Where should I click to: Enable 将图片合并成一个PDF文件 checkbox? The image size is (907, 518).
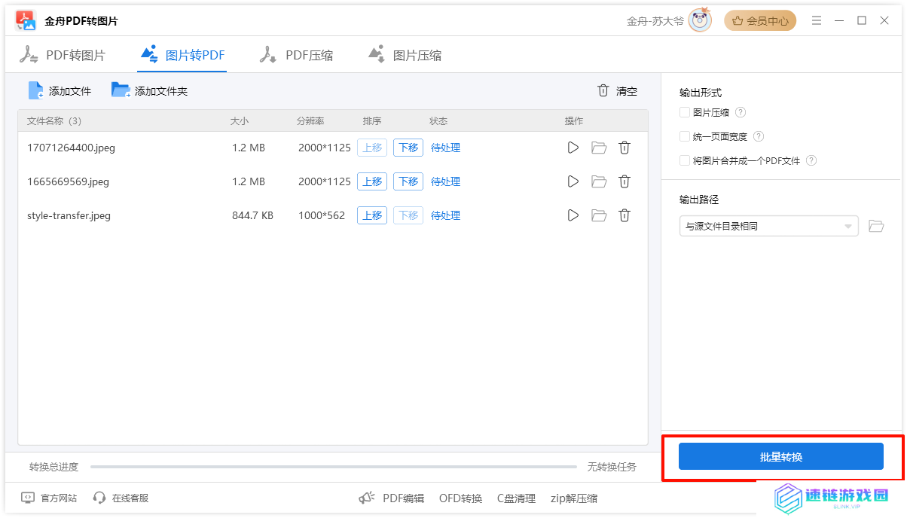tap(685, 160)
